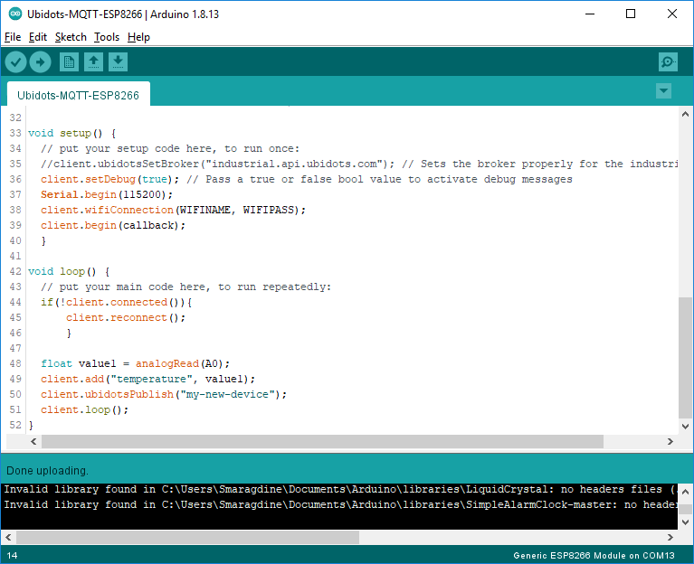Minimize the Arduino window
Viewport: 694px width, 564px height.
pos(590,14)
